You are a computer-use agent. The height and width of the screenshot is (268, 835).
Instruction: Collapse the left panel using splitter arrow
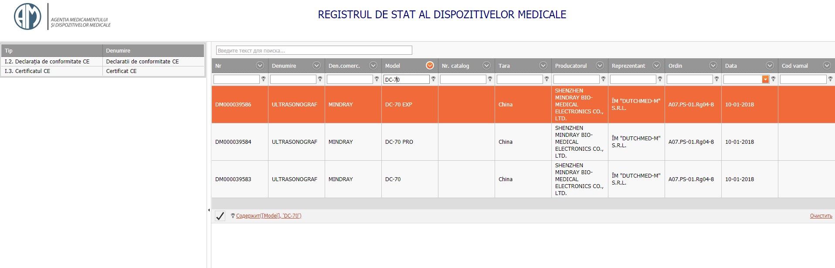pos(209,210)
